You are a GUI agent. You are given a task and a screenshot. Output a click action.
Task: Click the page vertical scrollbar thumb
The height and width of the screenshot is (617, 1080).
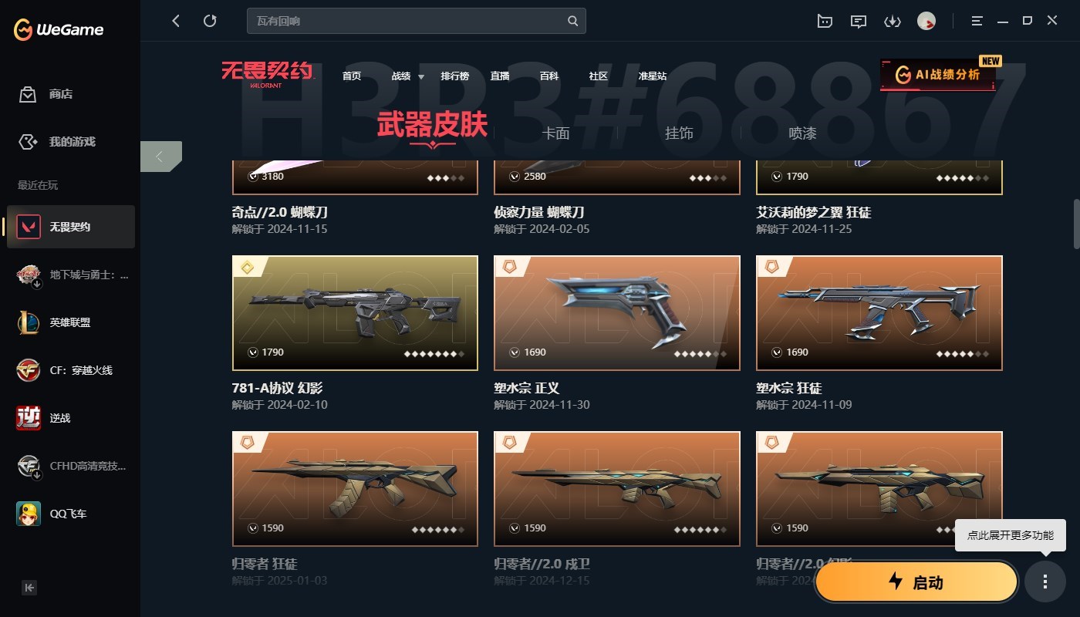click(x=1076, y=224)
